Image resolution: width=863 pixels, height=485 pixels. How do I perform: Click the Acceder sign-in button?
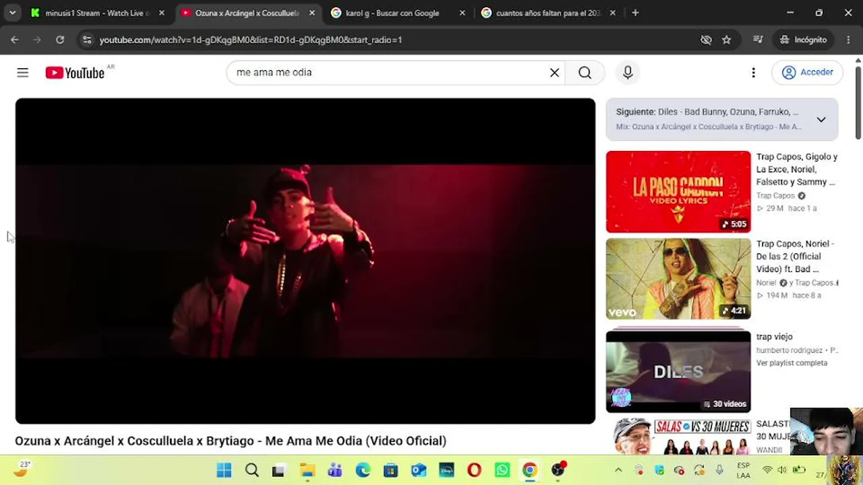807,72
